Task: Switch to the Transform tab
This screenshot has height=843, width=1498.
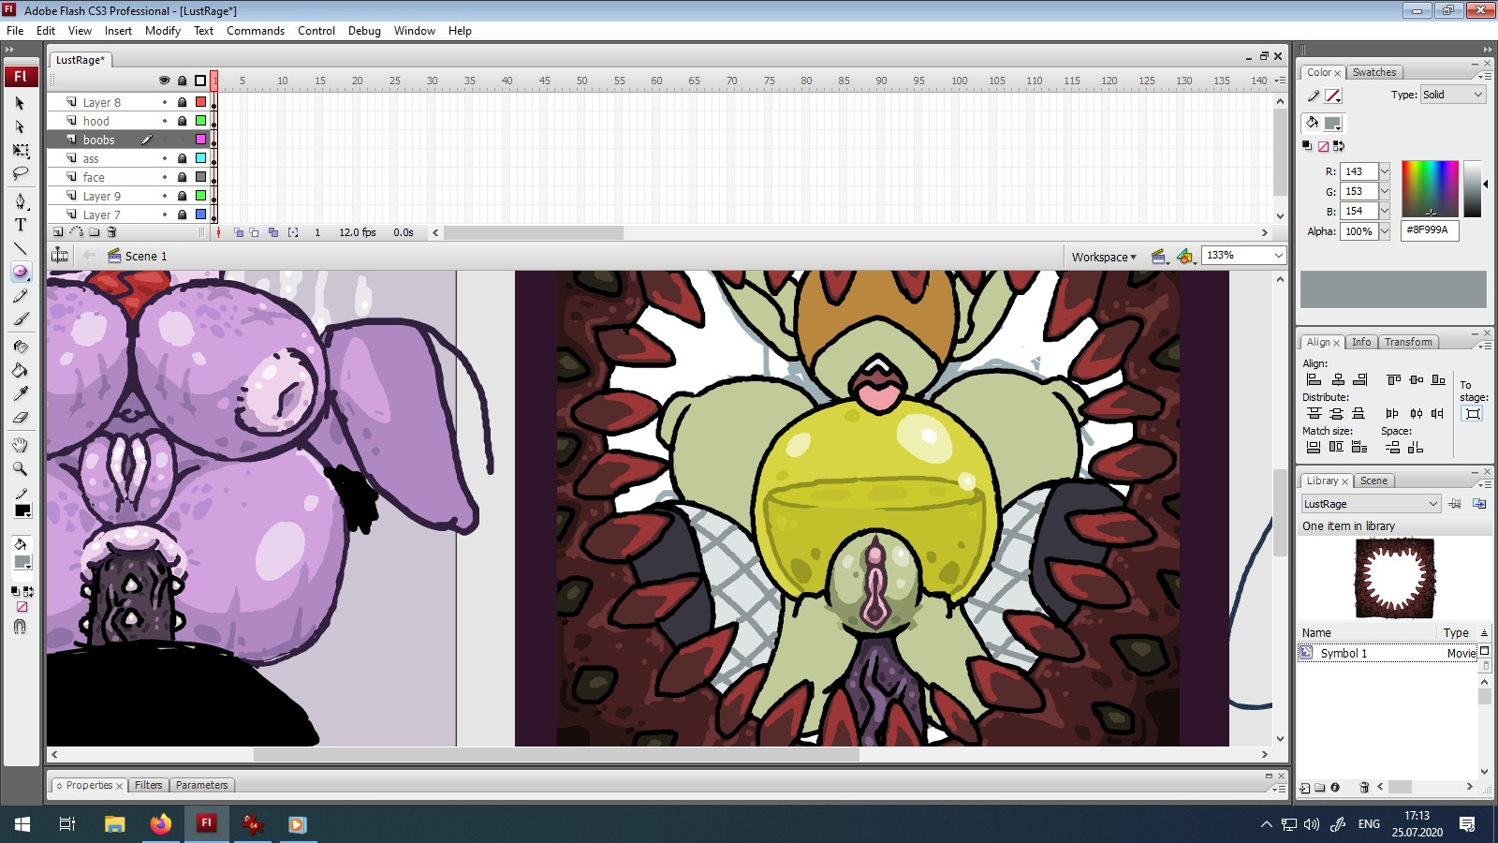Action: [x=1408, y=342]
